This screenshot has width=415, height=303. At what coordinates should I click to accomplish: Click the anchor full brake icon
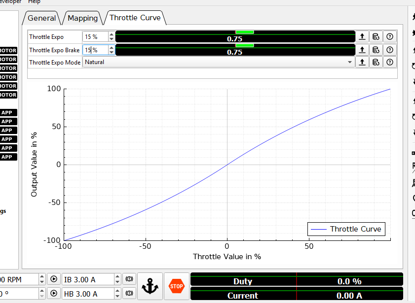150,286
